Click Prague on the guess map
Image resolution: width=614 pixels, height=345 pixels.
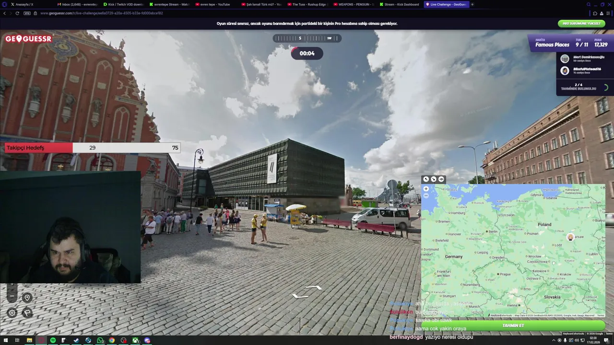pos(504,274)
